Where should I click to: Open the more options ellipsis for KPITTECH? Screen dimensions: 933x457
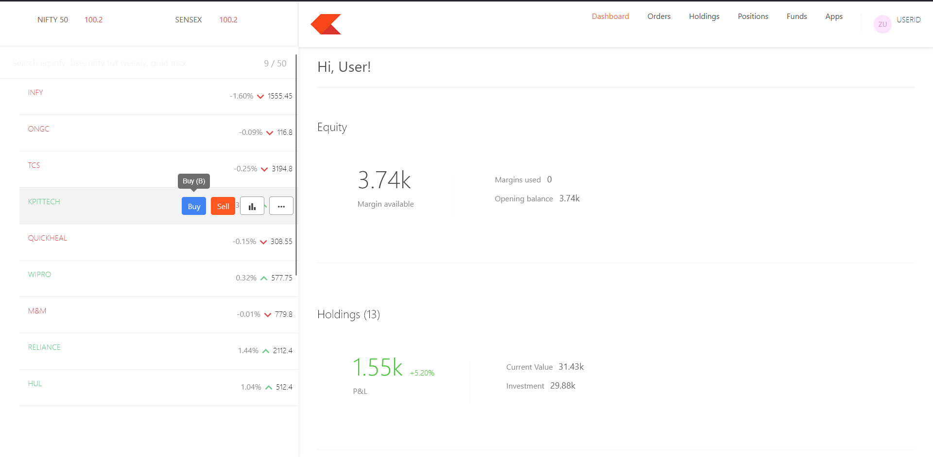281,206
